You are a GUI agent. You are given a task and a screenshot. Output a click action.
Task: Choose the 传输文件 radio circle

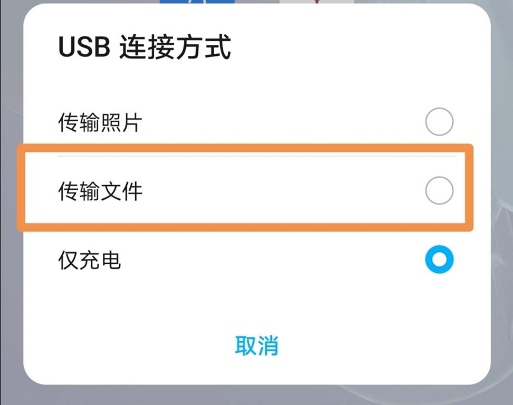[439, 191]
